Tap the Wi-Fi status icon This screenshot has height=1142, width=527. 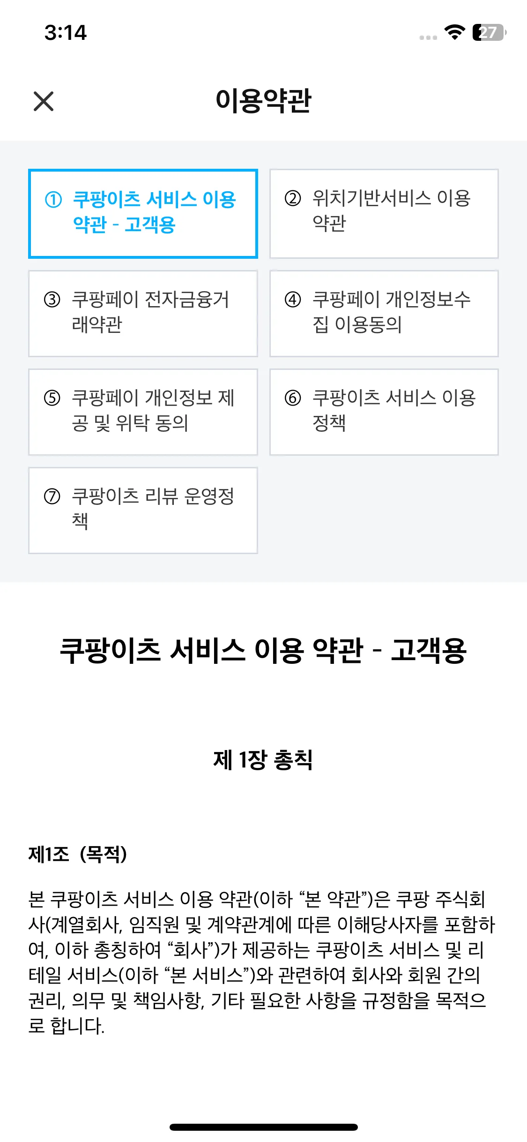click(x=454, y=32)
